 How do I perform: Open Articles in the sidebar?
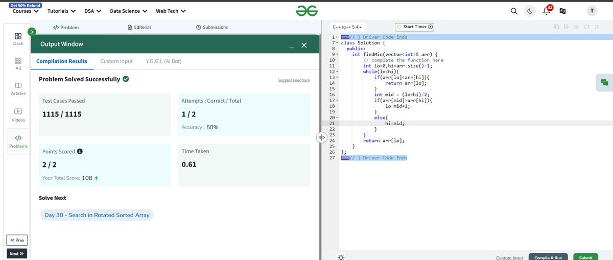18,88
